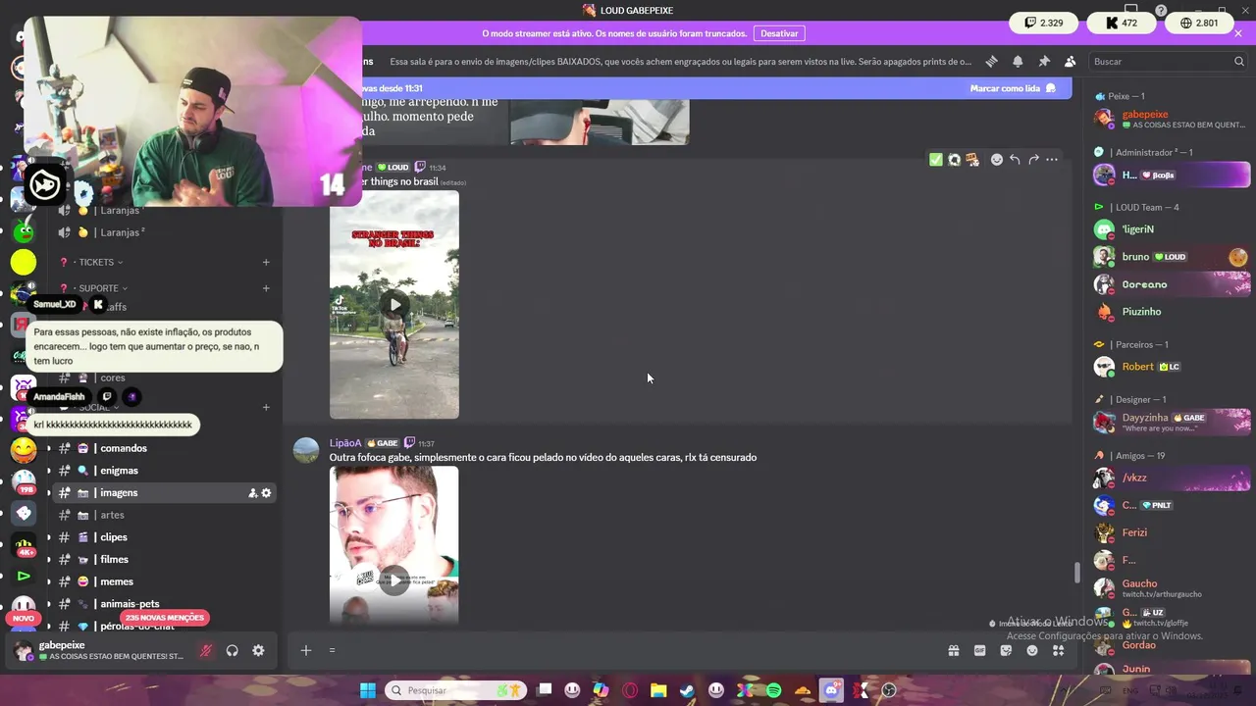Open gabepeixe in member list
The height and width of the screenshot is (706, 1256).
(x=1171, y=120)
